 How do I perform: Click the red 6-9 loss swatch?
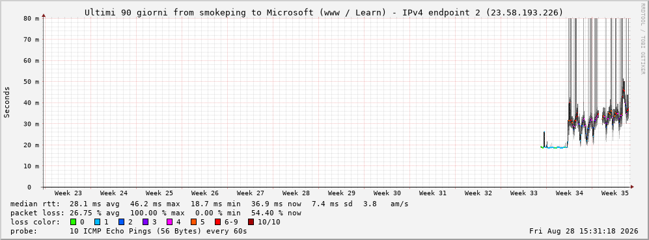pos(217,222)
